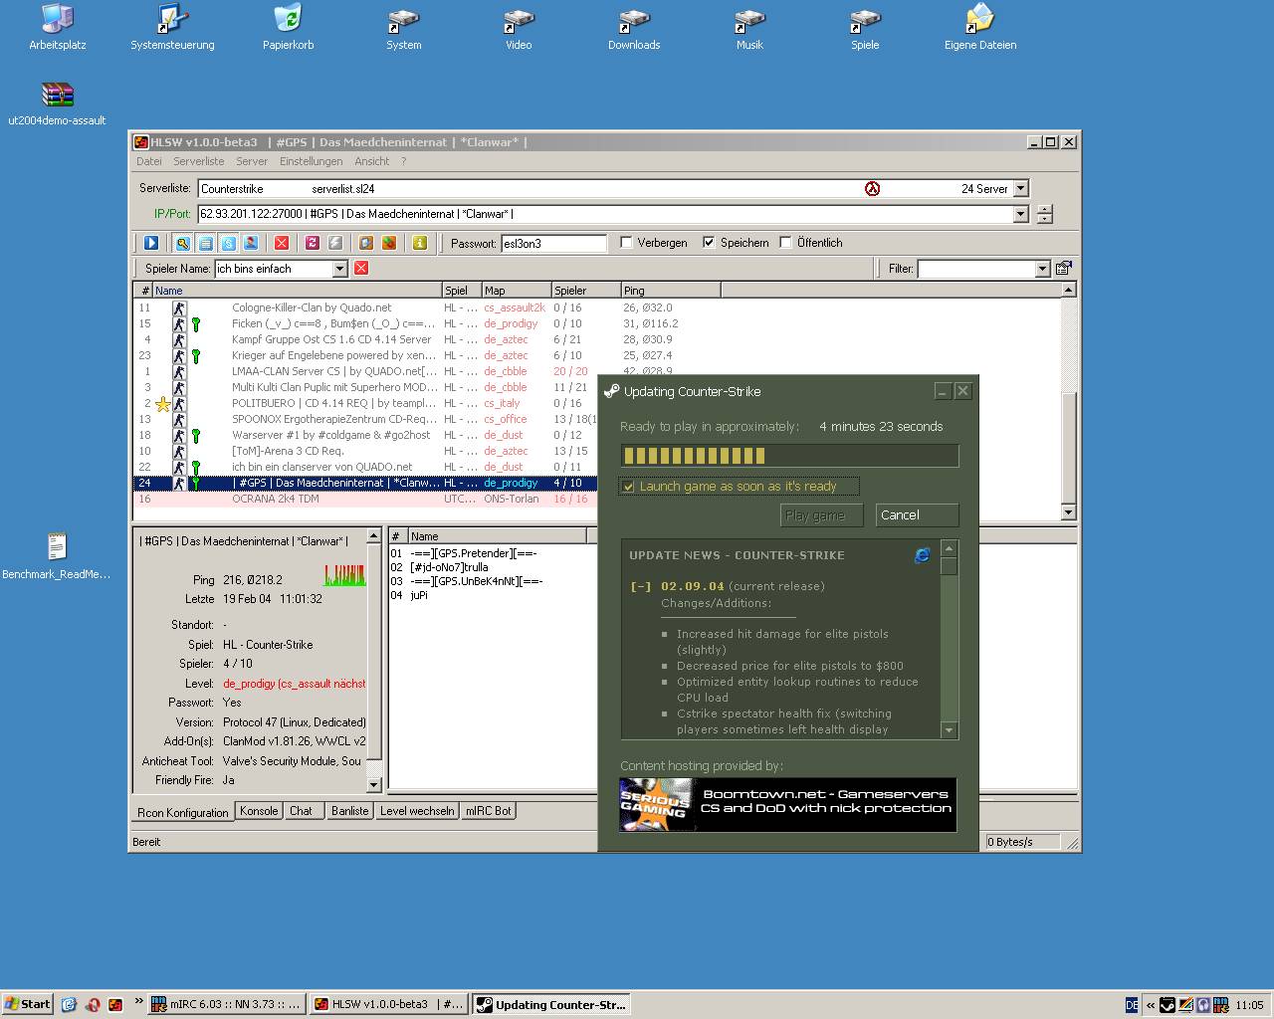The image size is (1274, 1019).
Task: Sort server list by Ping column header
Action: 670,291
